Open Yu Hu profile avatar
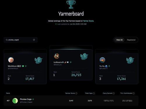The width and height of the screenshot is (146, 109). pyautogui.click(x=102, y=60)
